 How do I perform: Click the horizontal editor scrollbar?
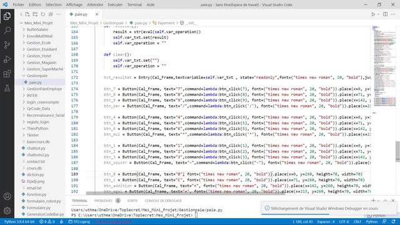tap(186, 193)
